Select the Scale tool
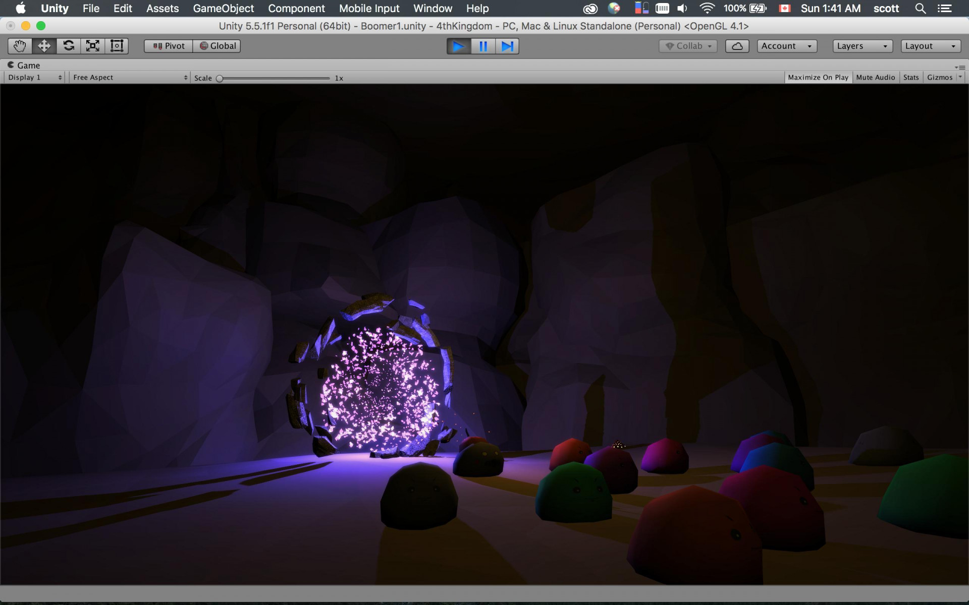969x605 pixels. [92, 46]
